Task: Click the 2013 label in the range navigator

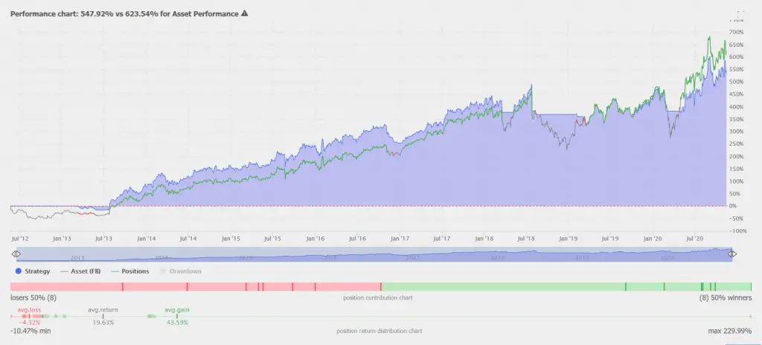Action: (77, 258)
